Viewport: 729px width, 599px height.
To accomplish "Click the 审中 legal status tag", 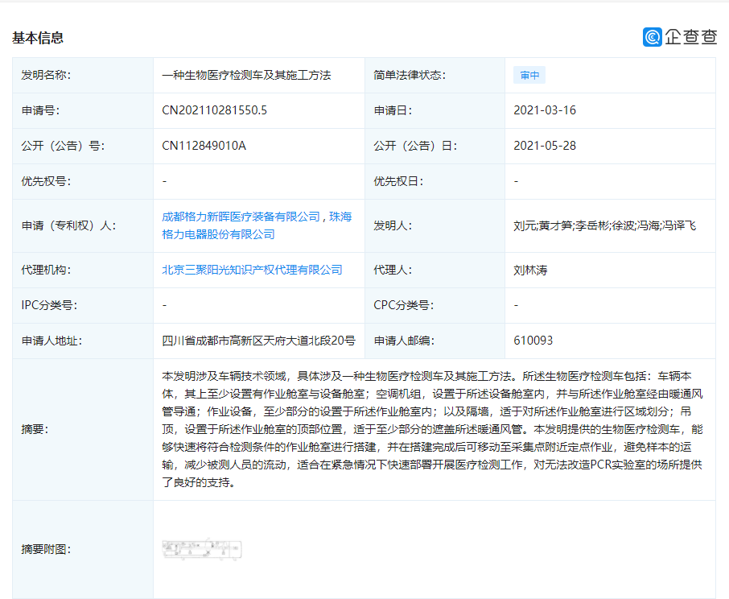I will [x=529, y=76].
